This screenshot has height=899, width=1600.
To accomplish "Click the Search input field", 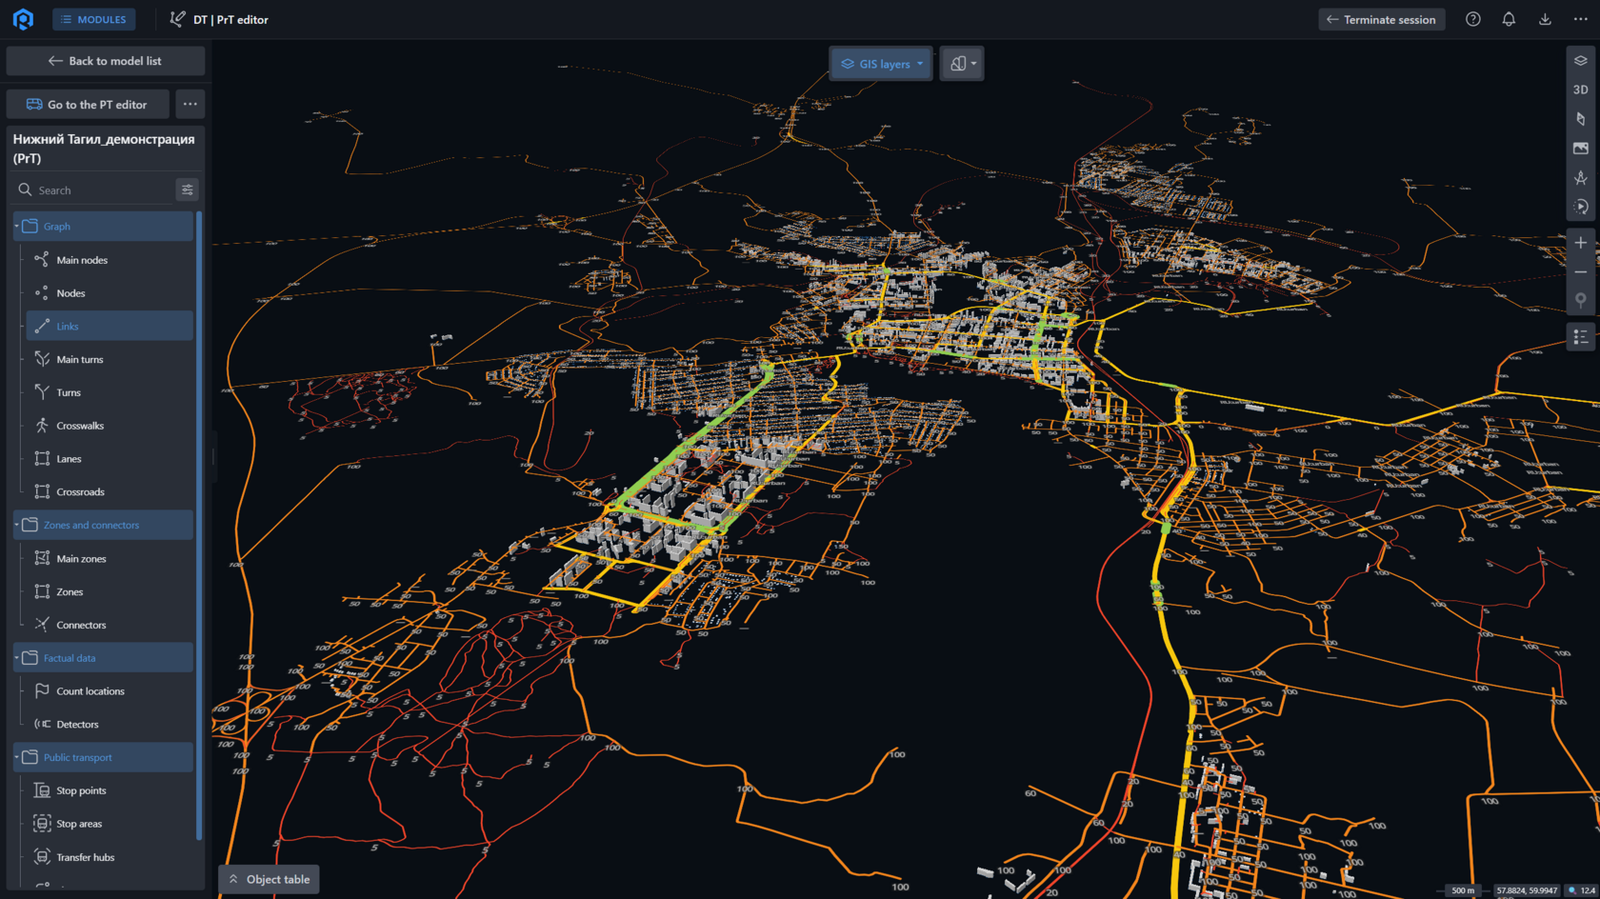I will (93, 190).
